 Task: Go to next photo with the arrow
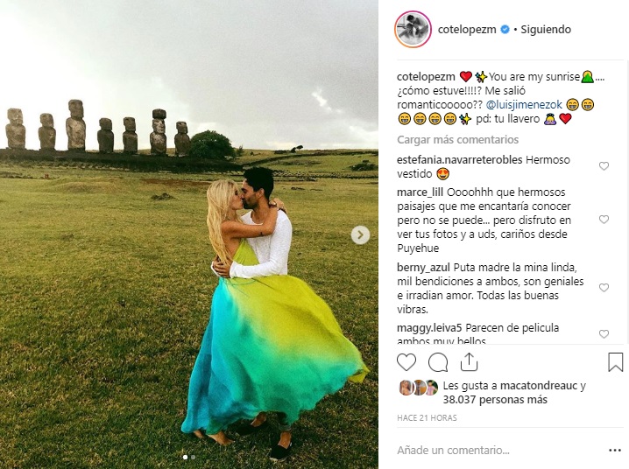360,235
